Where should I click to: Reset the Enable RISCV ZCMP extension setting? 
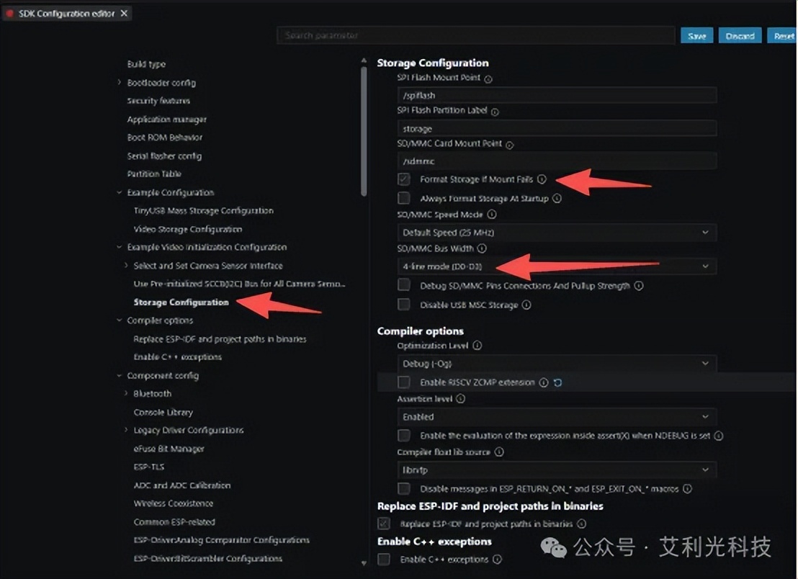[x=557, y=382]
